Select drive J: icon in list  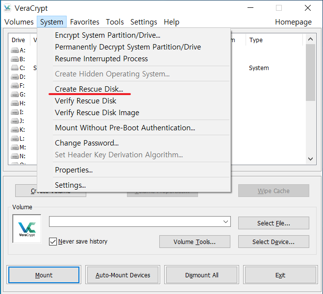(15, 121)
